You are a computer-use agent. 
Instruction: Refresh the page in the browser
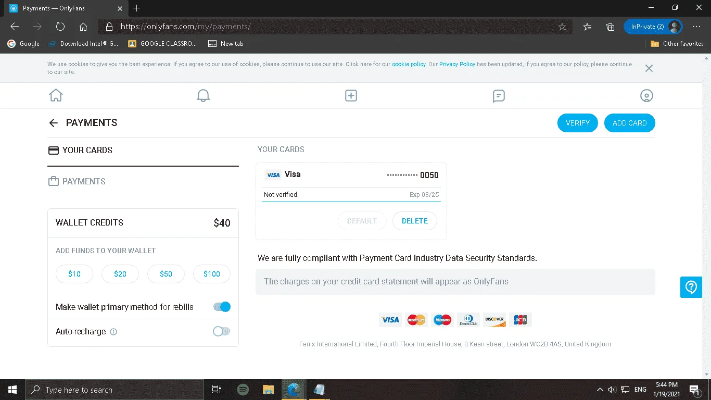point(60,27)
